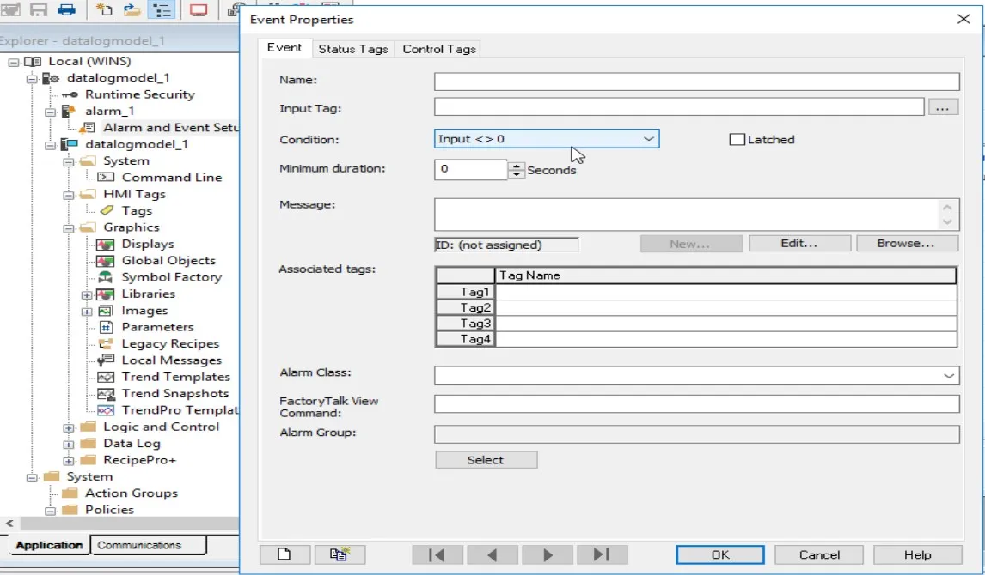Switch to the Event tab

[x=284, y=48]
